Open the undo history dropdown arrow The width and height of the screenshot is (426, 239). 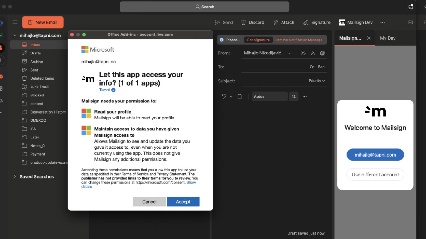tap(231, 96)
